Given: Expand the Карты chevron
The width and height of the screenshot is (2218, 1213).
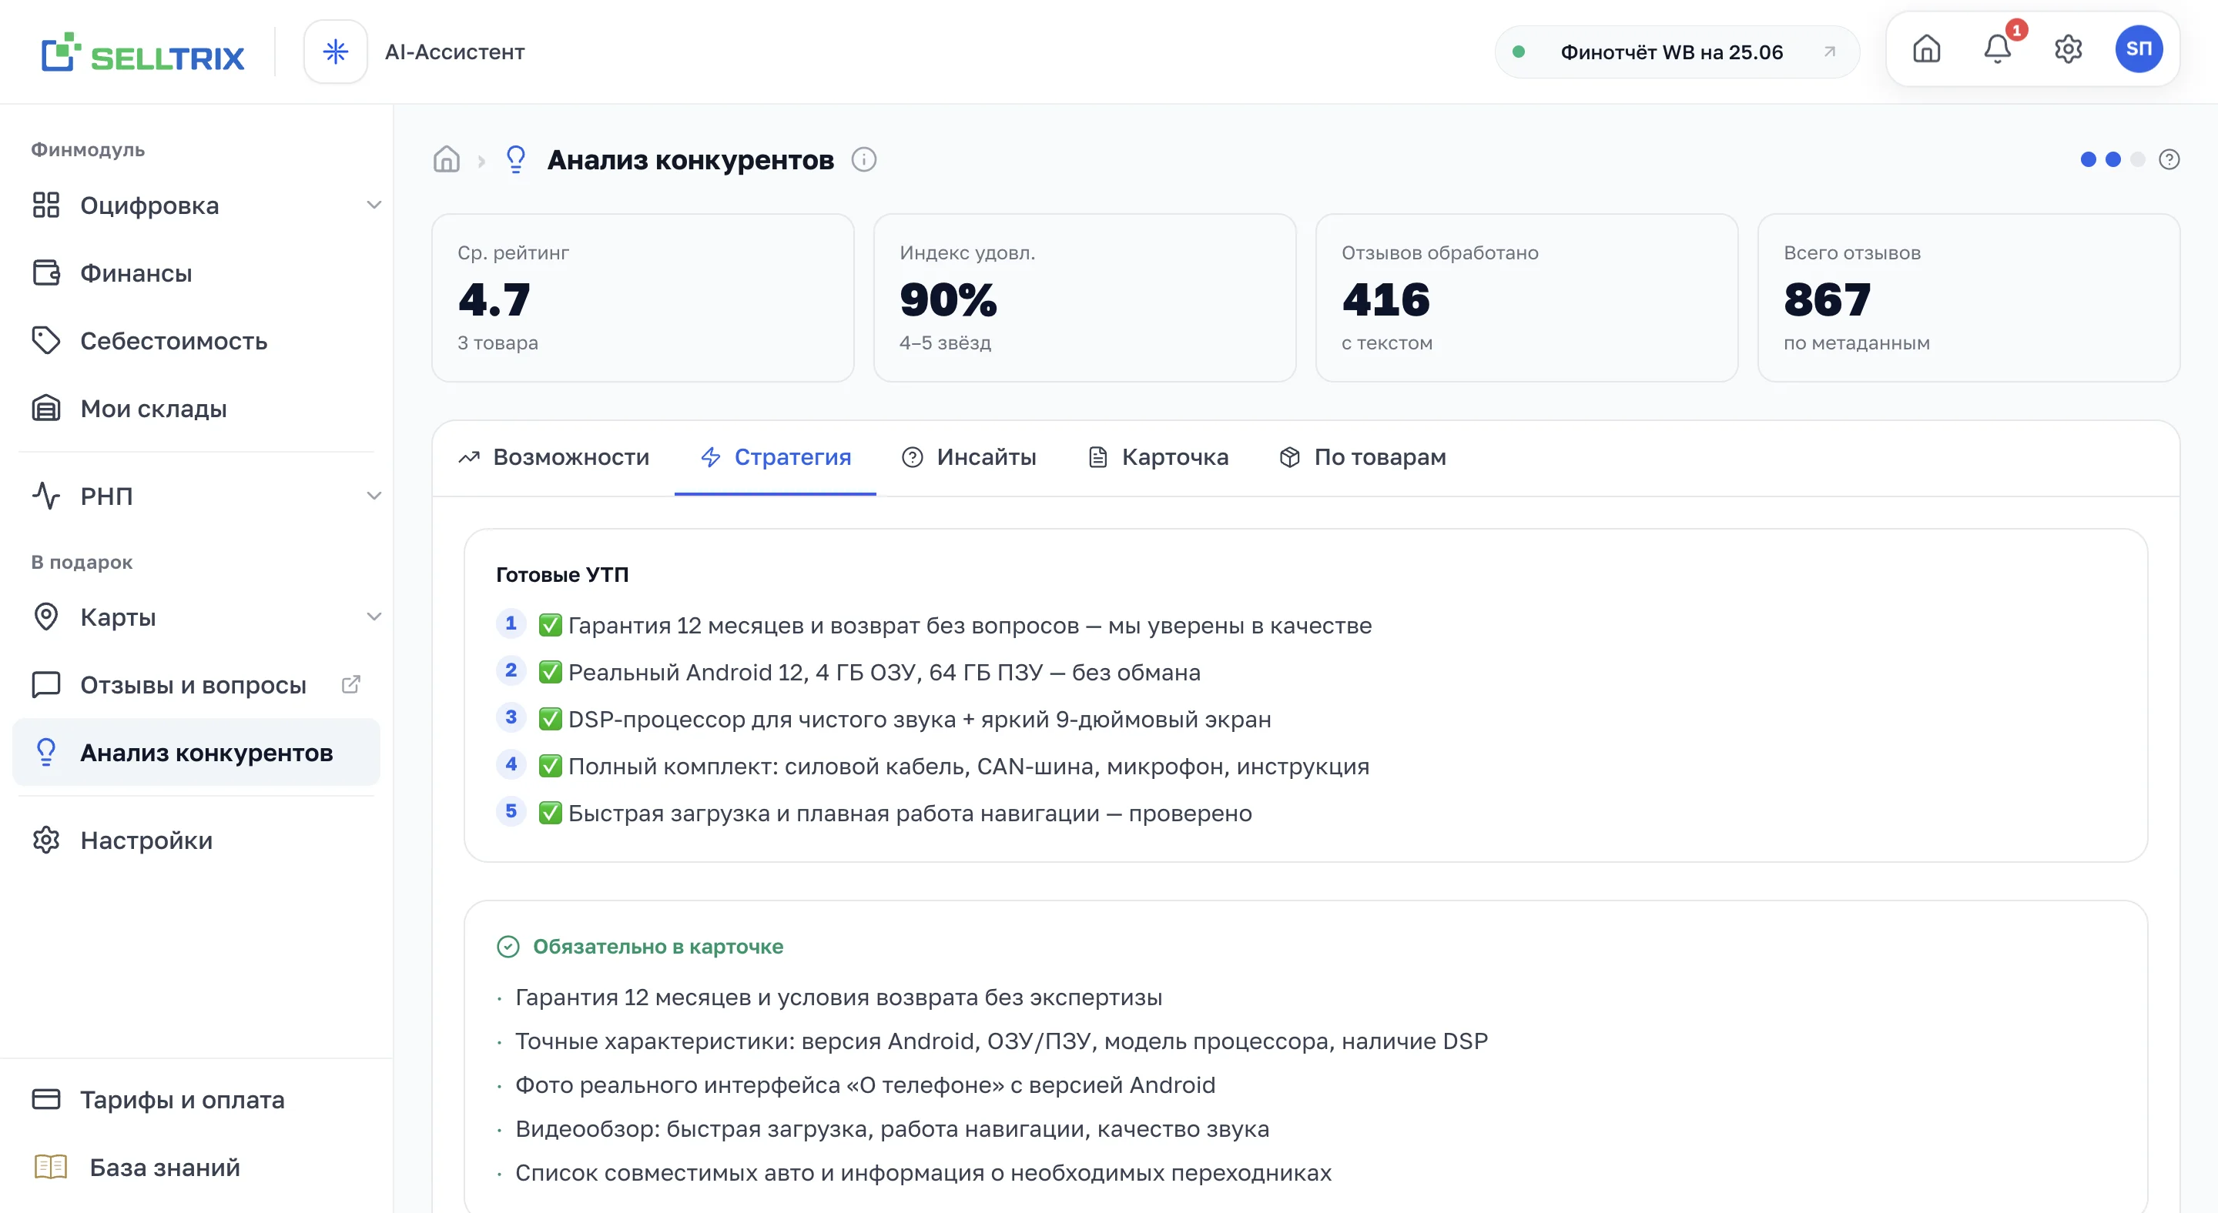Looking at the screenshot, I should tap(374, 617).
